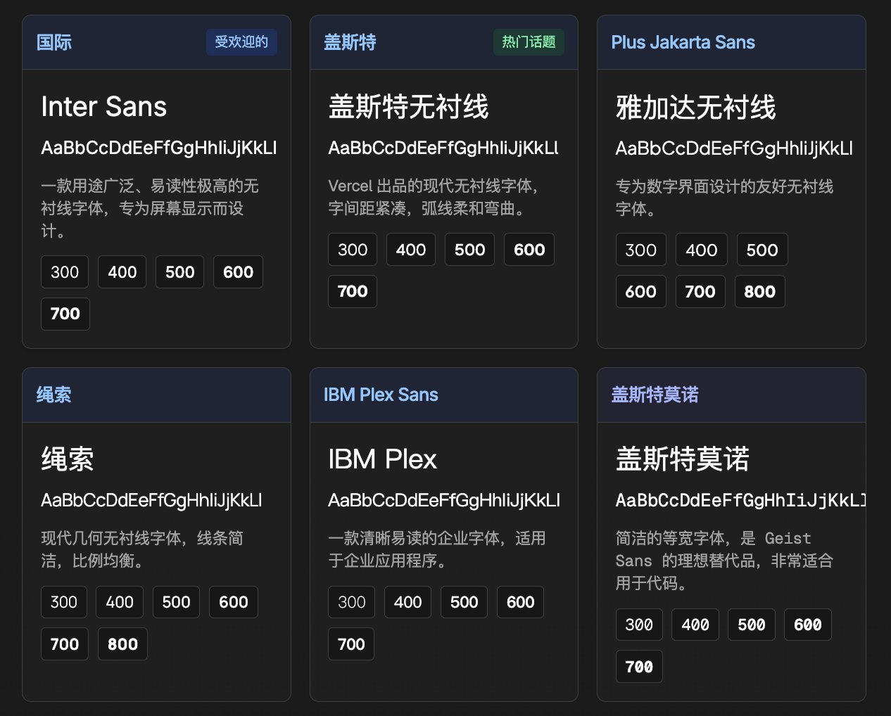Click the alphabet sample in the 雅加达无衬线 card
This screenshot has width=891, height=716.
pos(734,148)
